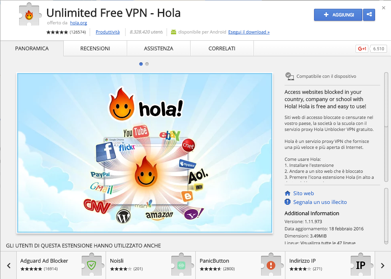Click the Indirizzo IP puzzle icon
The image size is (391, 279).
tap(361, 265)
